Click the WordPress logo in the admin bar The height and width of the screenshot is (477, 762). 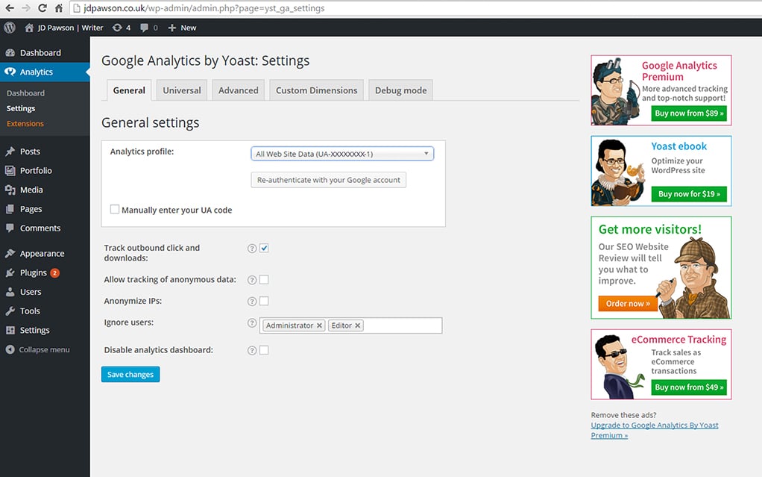(9, 27)
